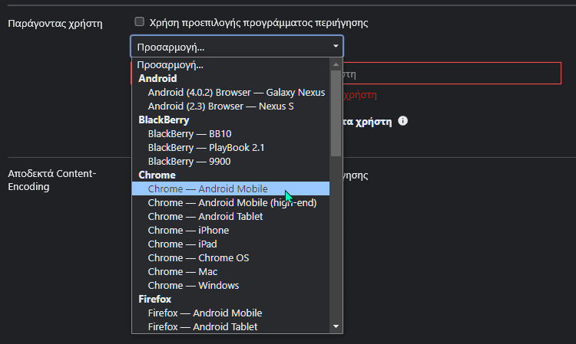Select Προσαρμογή... option in the list
The image size is (576, 344).
[170, 65]
